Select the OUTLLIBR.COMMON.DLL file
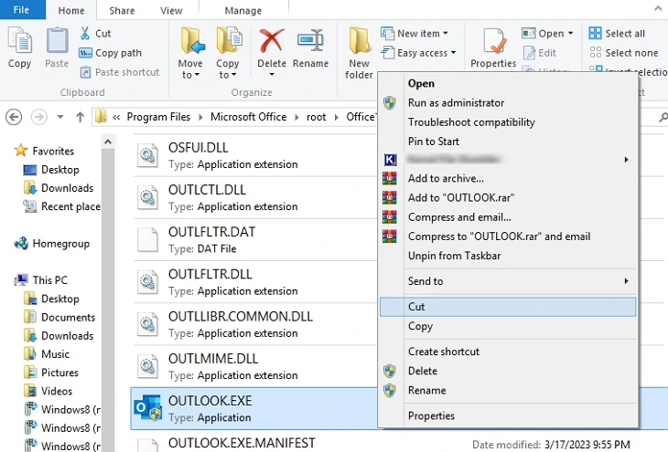 [x=254, y=324]
